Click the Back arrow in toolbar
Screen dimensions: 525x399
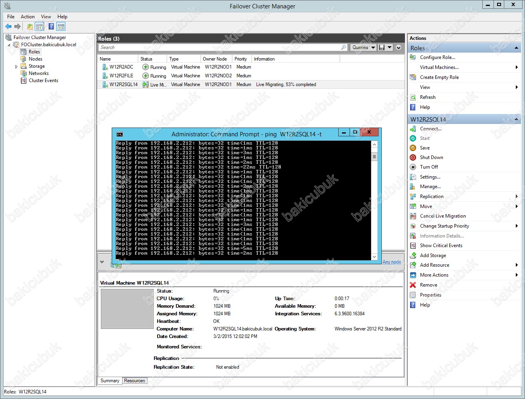click(x=8, y=27)
